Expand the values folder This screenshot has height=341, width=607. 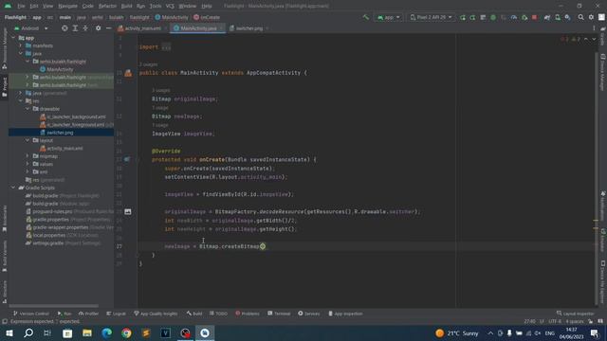[x=28, y=164]
